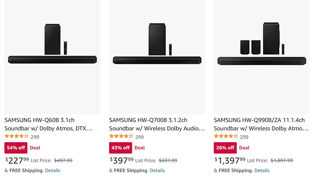The height and width of the screenshot is (177, 315).
Task: Click the 54% off deal badge
Action: click(x=16, y=148)
